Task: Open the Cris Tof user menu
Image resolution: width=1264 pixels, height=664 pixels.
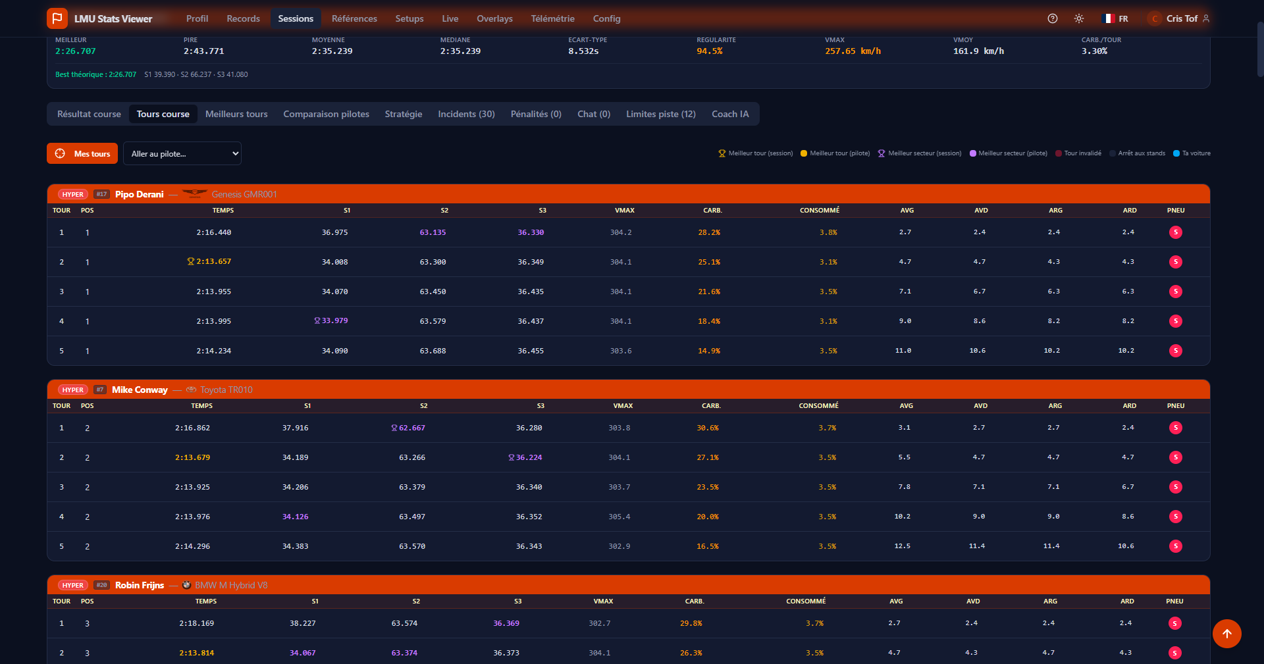Action: pos(1178,18)
